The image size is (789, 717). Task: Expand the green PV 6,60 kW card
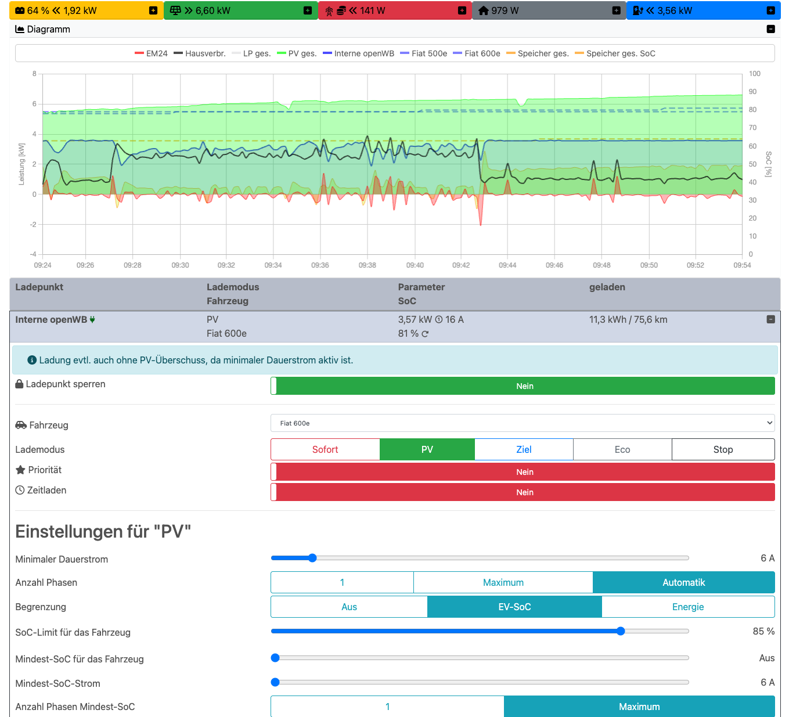coord(308,10)
